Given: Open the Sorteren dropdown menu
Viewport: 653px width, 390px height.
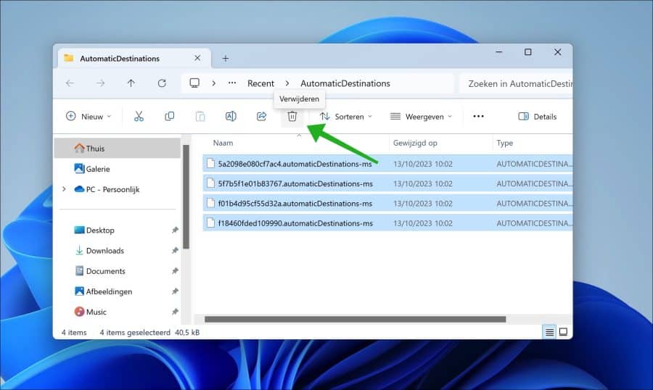Looking at the screenshot, I should coord(345,116).
